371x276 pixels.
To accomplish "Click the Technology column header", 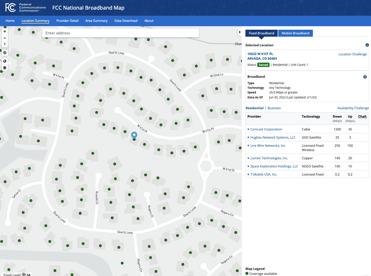I will pyautogui.click(x=311, y=116).
